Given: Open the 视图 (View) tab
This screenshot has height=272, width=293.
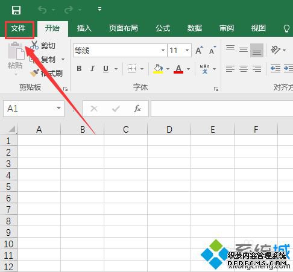Looking at the screenshot, I should [x=259, y=28].
